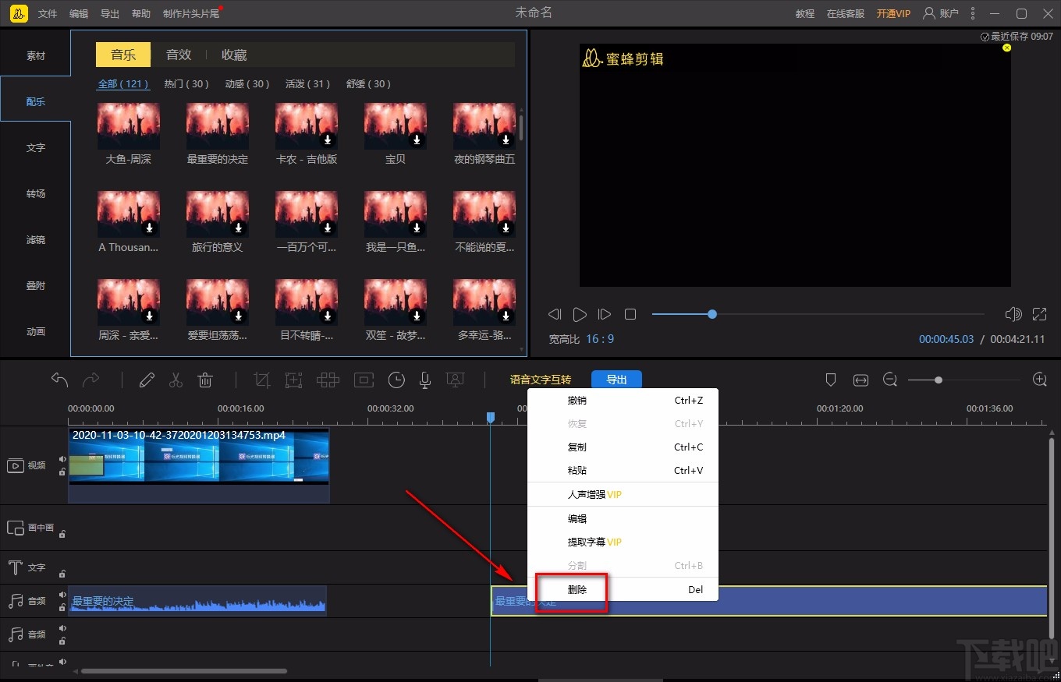The width and height of the screenshot is (1061, 682).
Task: Open the 编辑 menu in title bar
Action: click(79, 14)
